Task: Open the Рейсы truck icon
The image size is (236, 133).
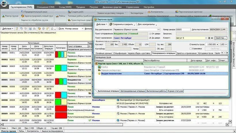Action: (57, 16)
